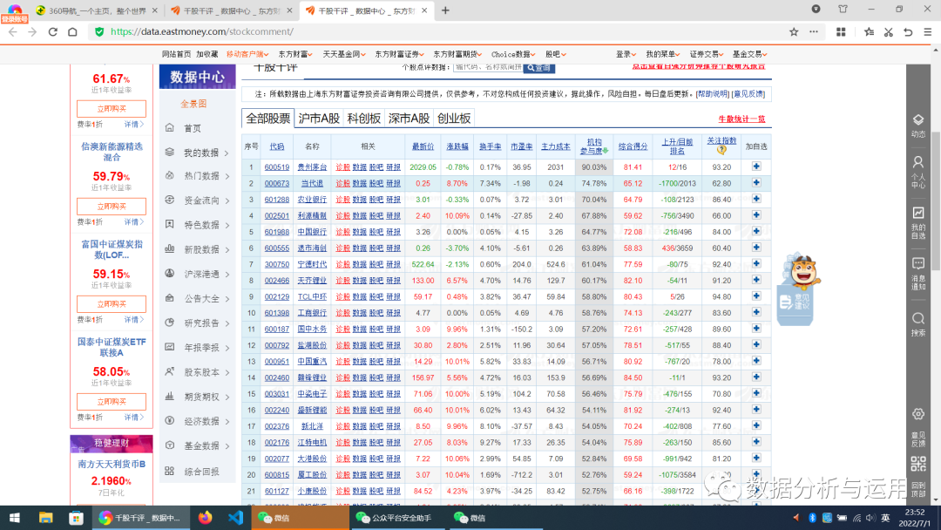941x530 pixels.
Task: Switch to 全部股票 tab
Action: 268,119
